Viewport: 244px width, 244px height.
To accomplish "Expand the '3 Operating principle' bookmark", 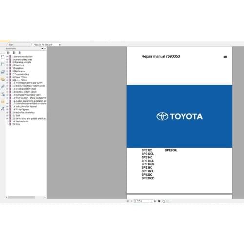I will pos(7,62).
